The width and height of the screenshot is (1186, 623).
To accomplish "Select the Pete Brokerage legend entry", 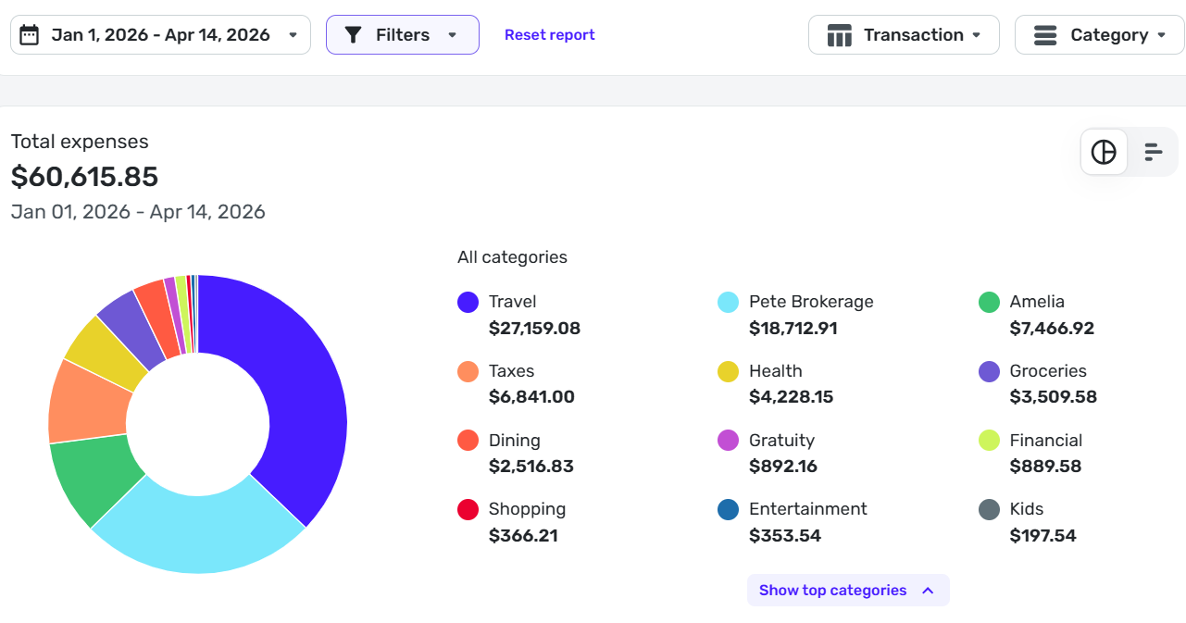I will pos(810,302).
